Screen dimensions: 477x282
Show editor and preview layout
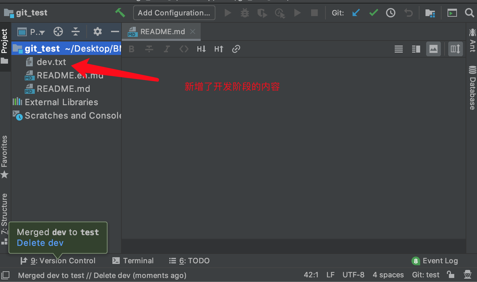(416, 49)
